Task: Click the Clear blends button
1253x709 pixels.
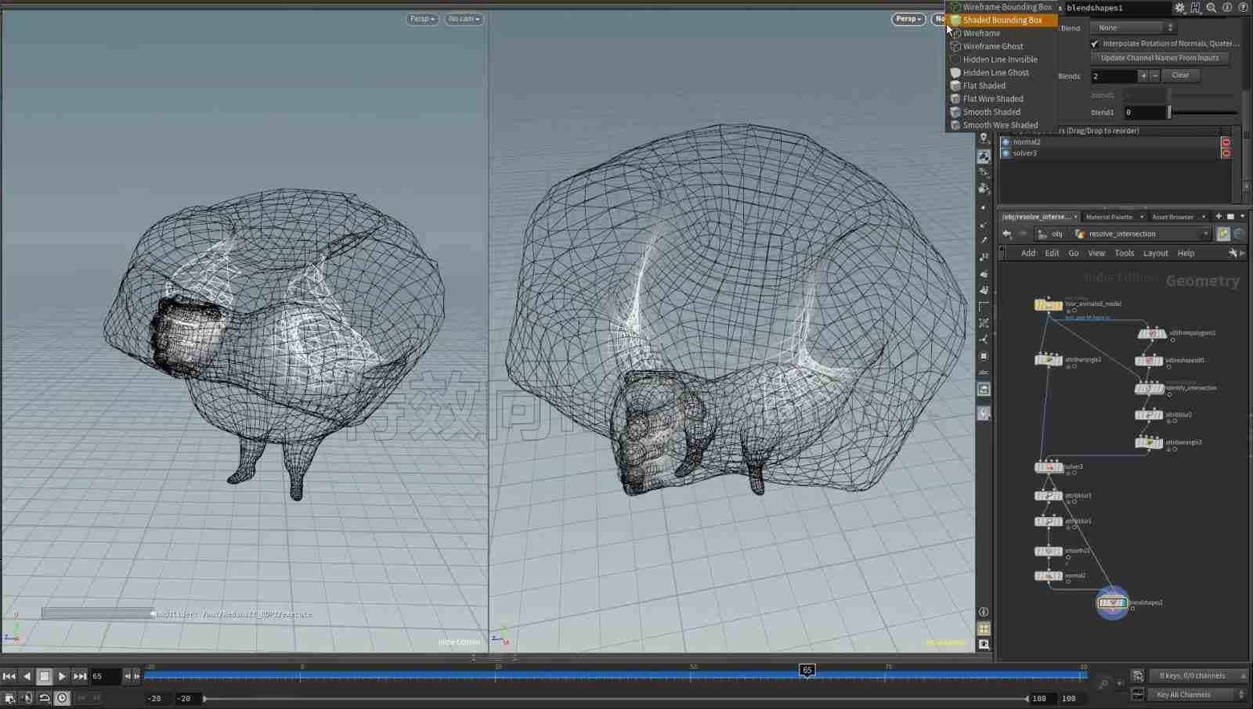Action: click(1180, 75)
